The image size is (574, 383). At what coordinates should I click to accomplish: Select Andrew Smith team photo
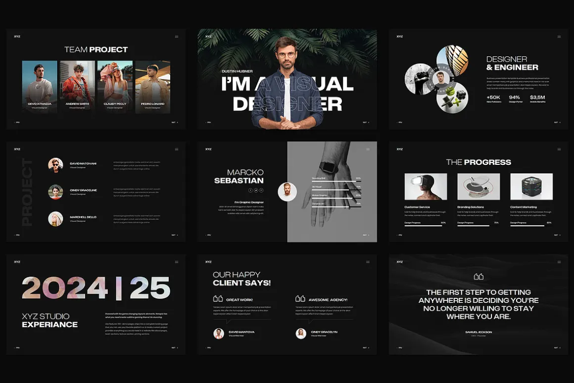77,87
